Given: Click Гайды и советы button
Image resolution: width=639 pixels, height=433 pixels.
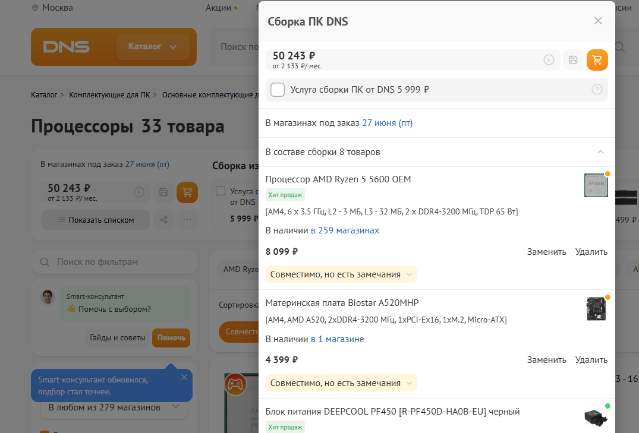Looking at the screenshot, I should click(x=117, y=338).
